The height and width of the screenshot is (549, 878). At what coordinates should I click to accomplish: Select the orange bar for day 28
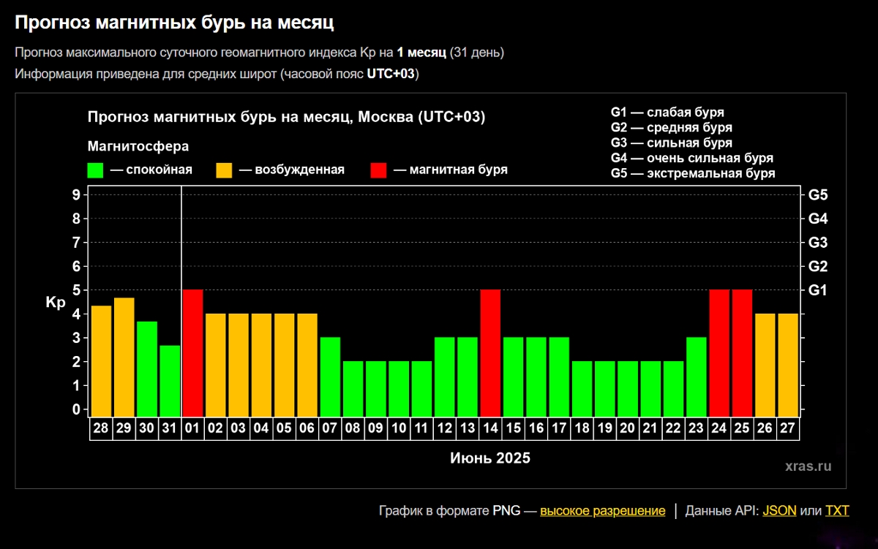click(x=101, y=360)
